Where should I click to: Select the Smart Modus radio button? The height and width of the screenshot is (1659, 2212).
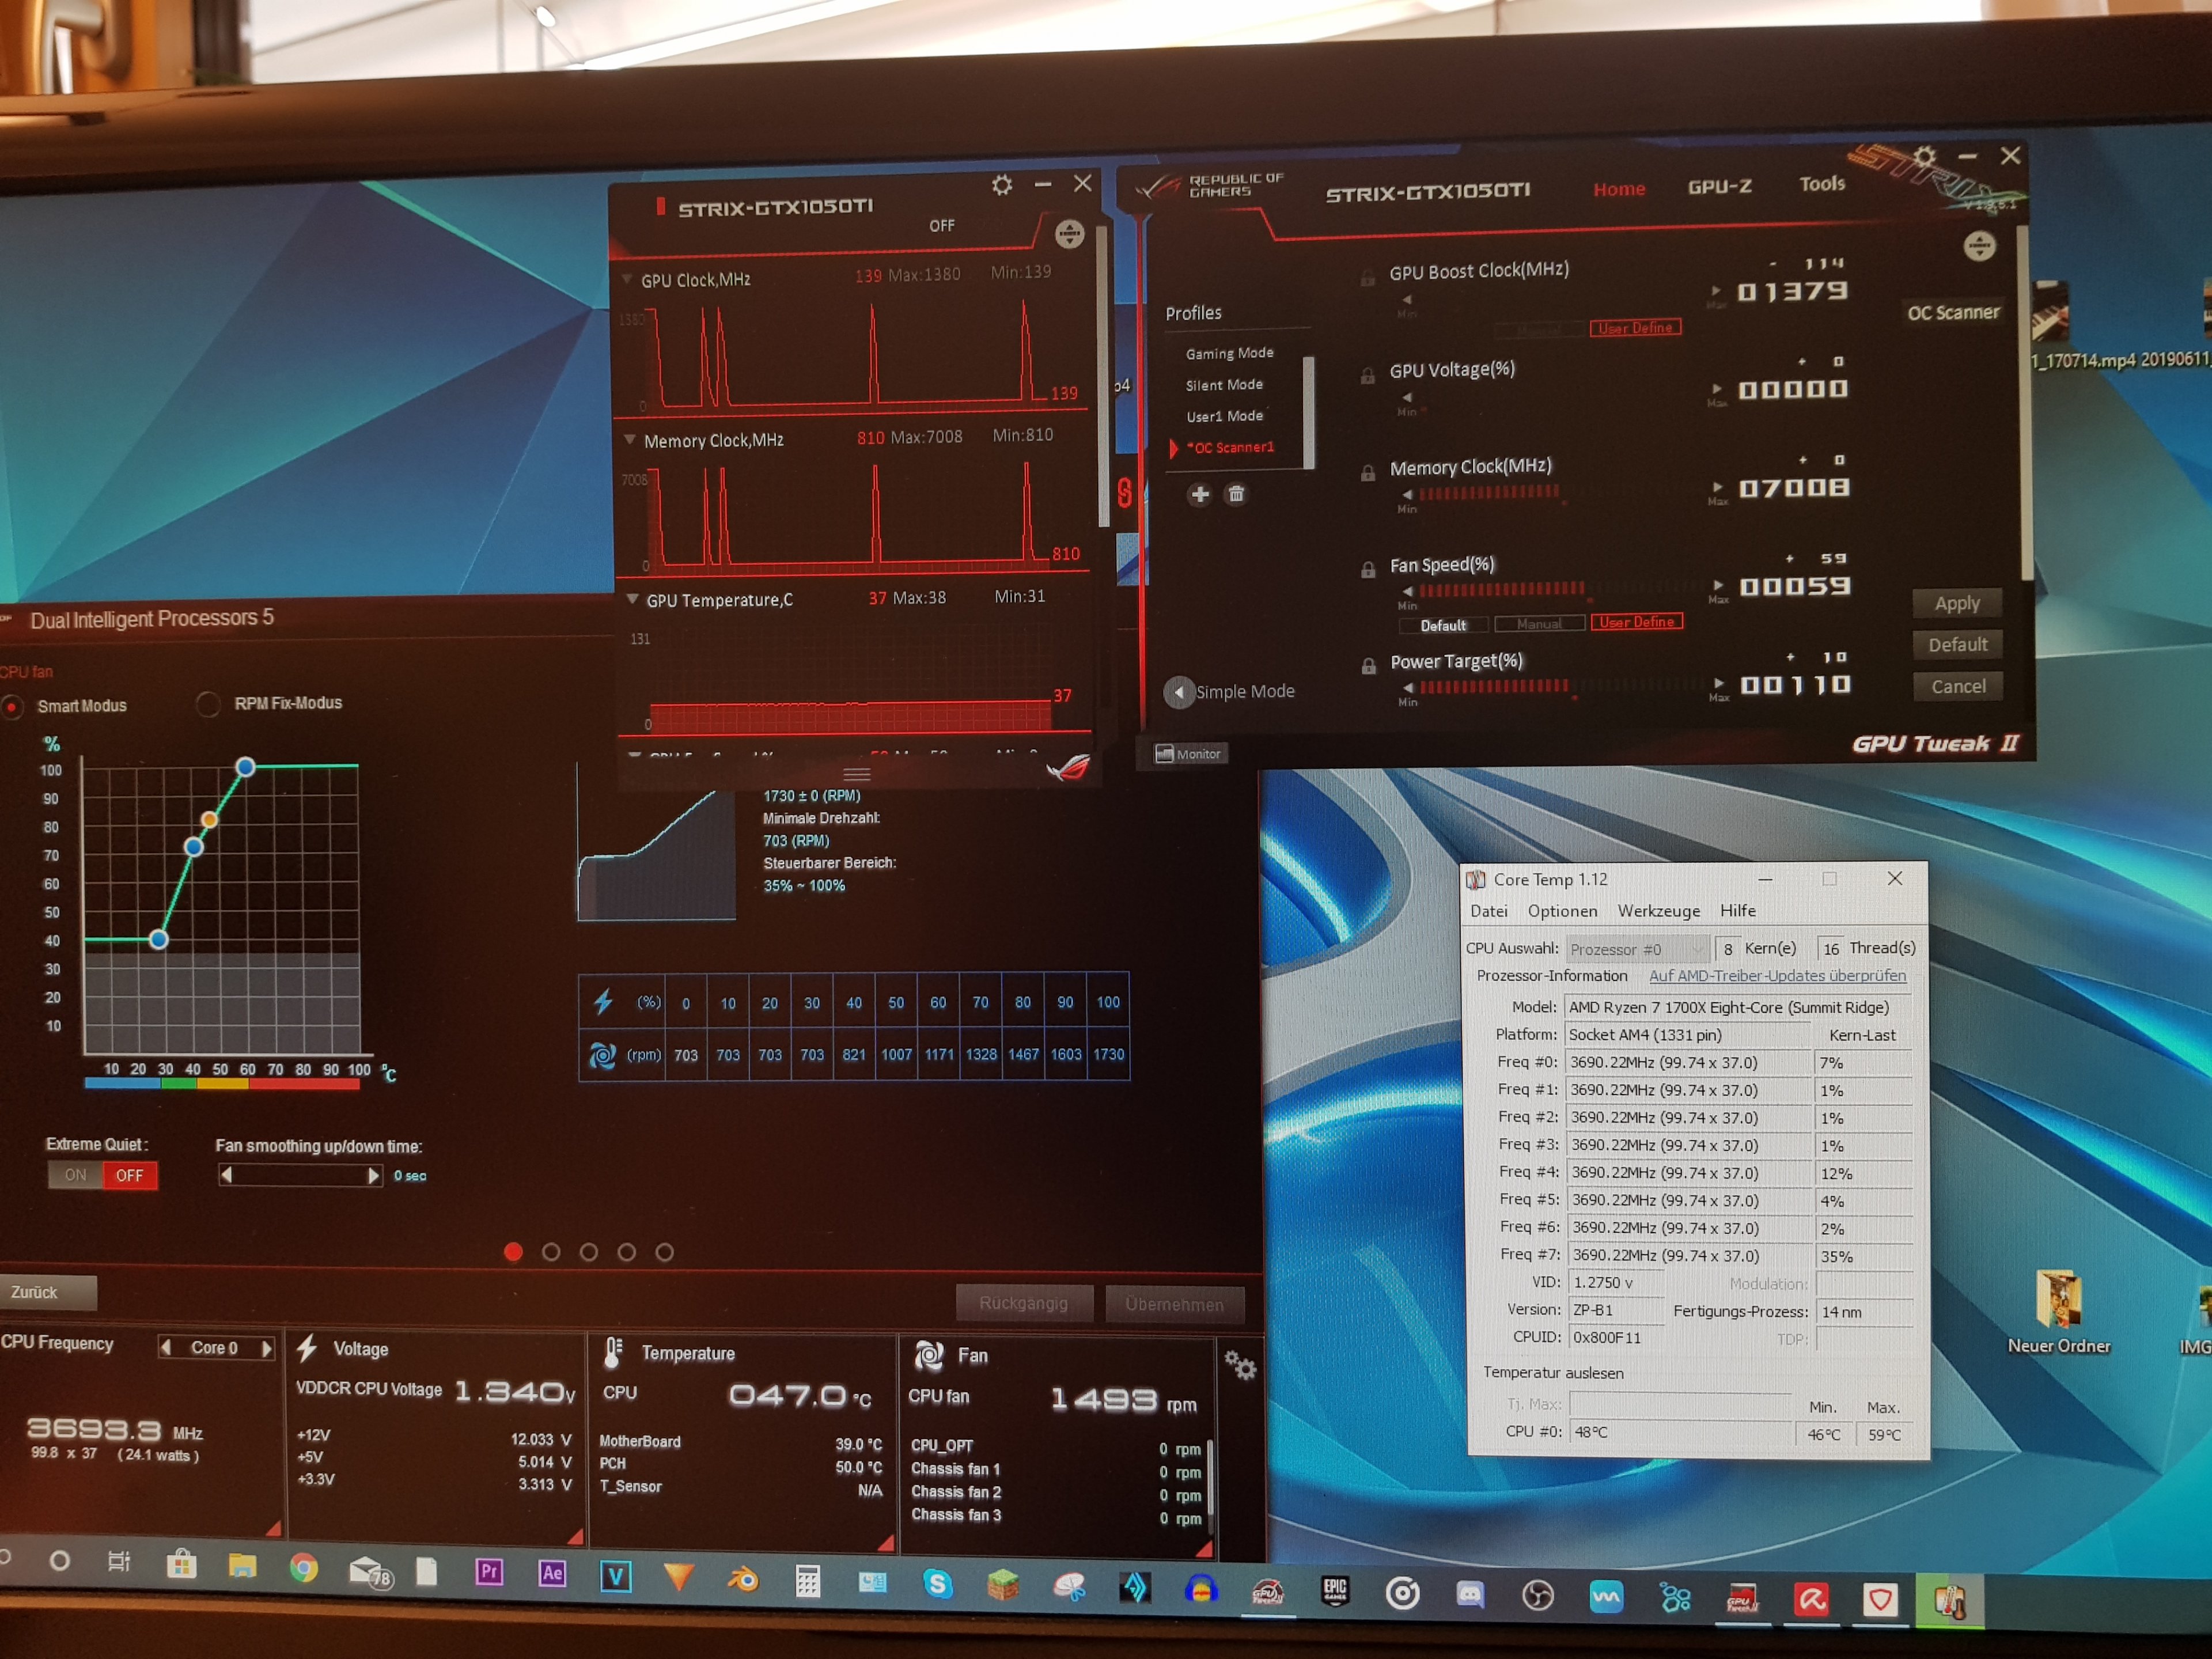(12, 706)
